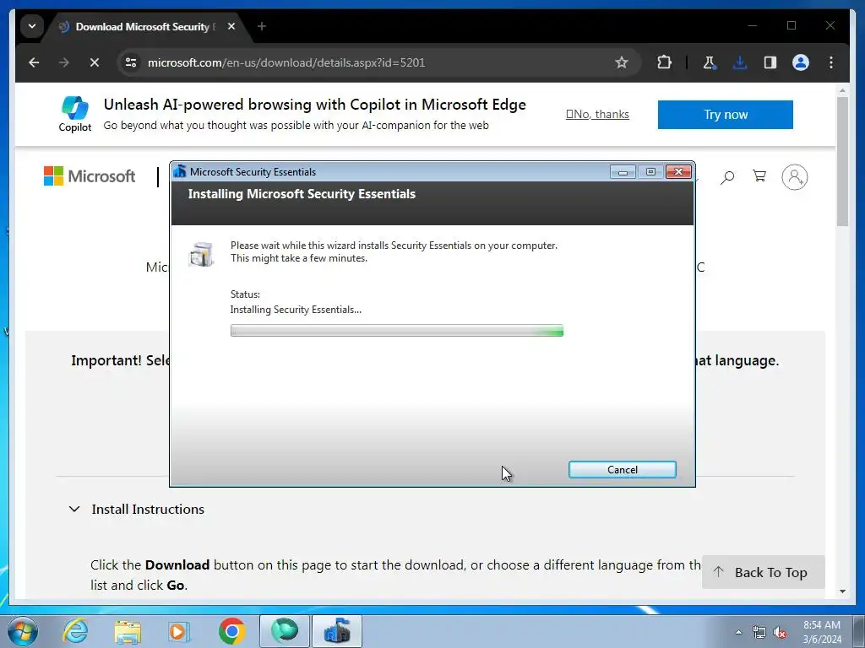Image resolution: width=865 pixels, height=648 pixels.
Task: Show hidden system tray icons
Action: pos(738,632)
